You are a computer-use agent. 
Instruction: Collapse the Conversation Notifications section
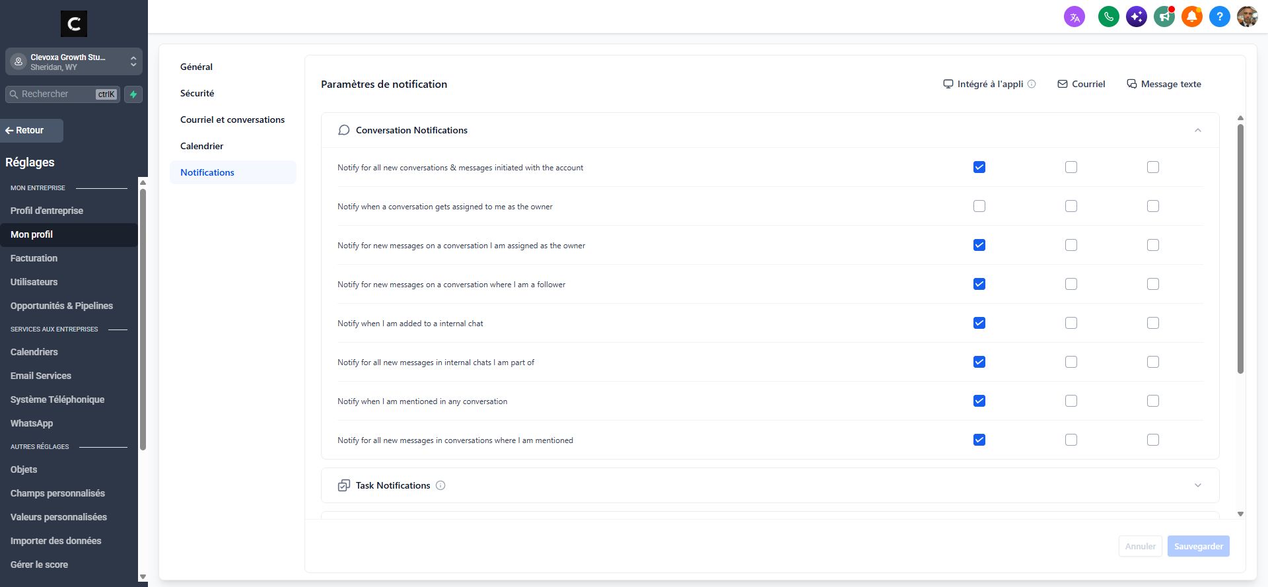(1198, 130)
